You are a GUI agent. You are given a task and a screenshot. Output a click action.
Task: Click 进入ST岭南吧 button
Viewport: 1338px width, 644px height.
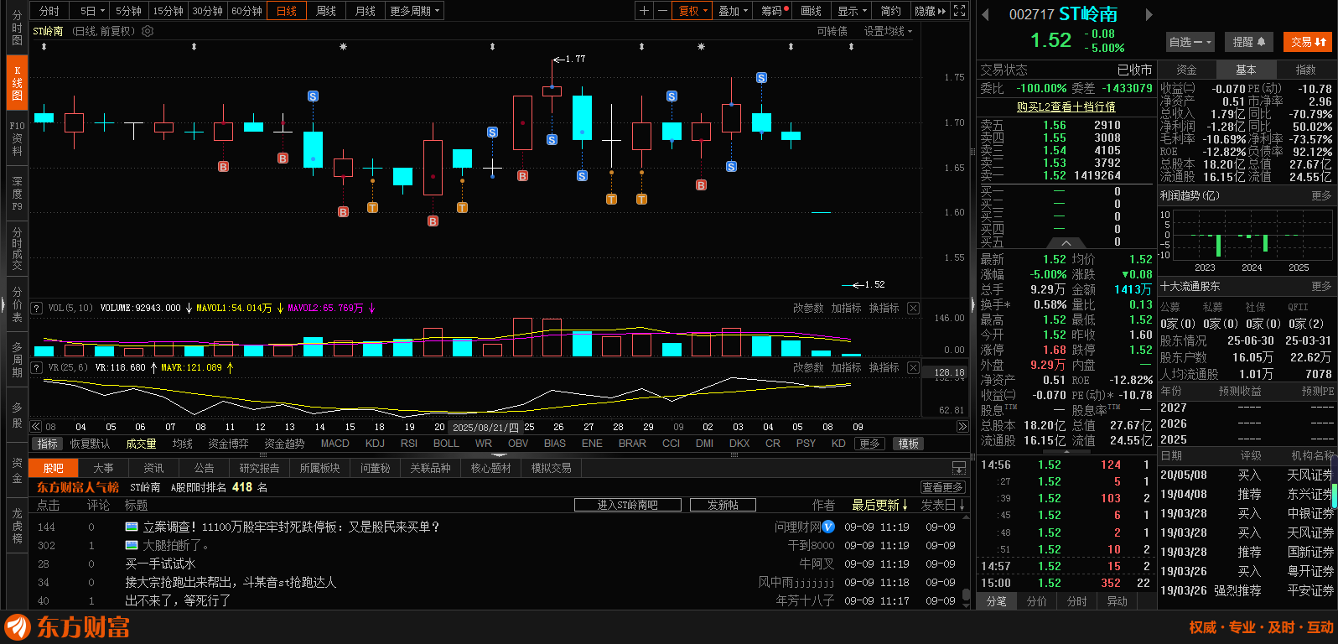point(627,505)
